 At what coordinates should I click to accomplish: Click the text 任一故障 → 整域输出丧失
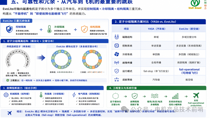[x=18, y=73]
